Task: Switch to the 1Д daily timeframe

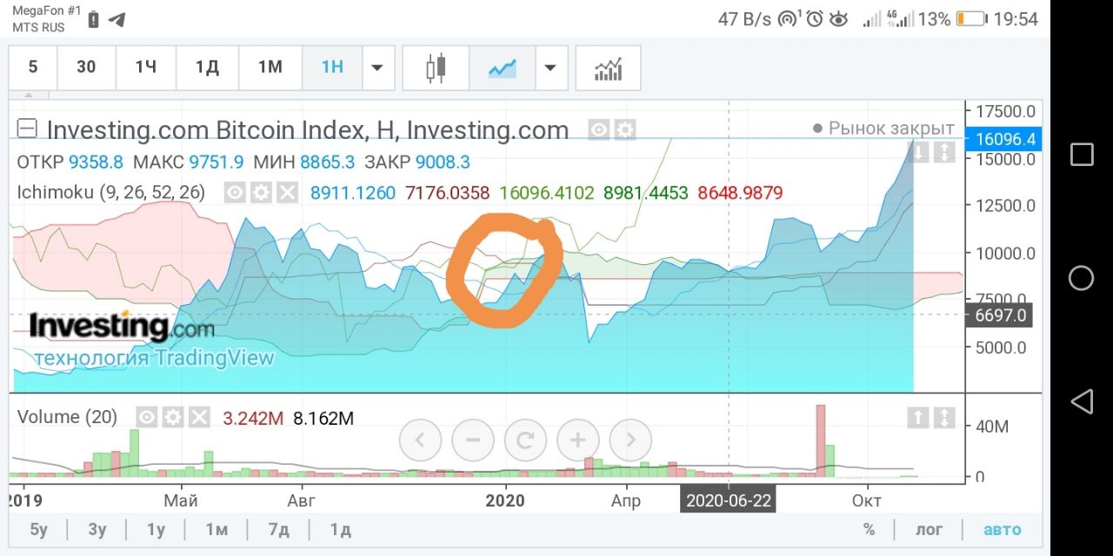Action: (x=207, y=68)
